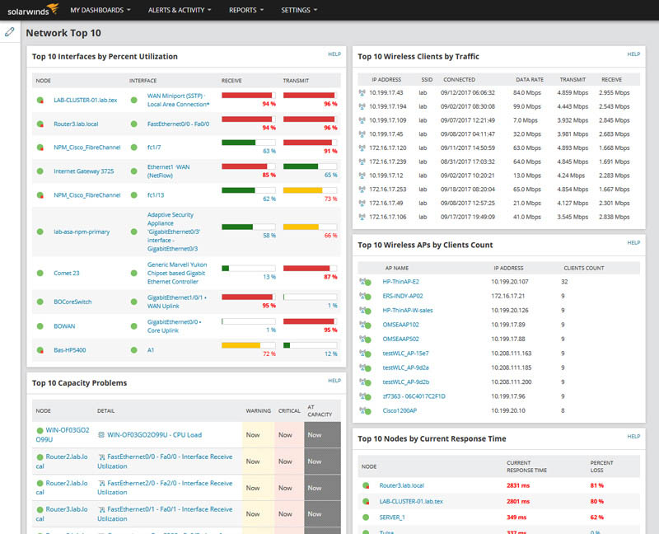659x534 pixels.
Task: Open FastEthernet0/1 - Fa0/1 Interface Receive Utilization
Action: 165,514
